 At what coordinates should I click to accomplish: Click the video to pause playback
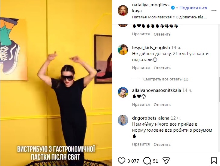[x=56, y=83]
